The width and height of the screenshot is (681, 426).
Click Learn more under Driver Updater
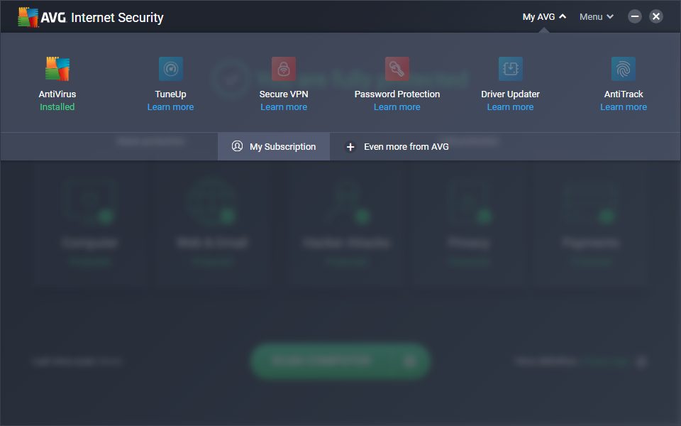[x=510, y=107]
